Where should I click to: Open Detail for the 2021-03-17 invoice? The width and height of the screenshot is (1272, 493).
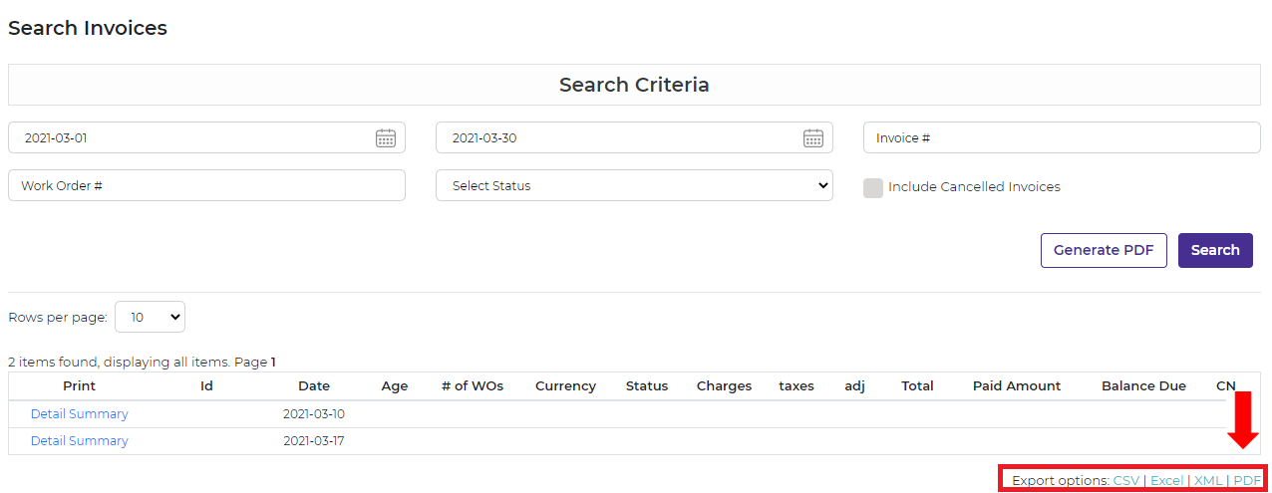[49, 441]
